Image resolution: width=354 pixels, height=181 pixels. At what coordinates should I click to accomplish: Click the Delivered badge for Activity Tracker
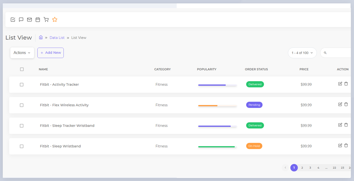(255, 84)
